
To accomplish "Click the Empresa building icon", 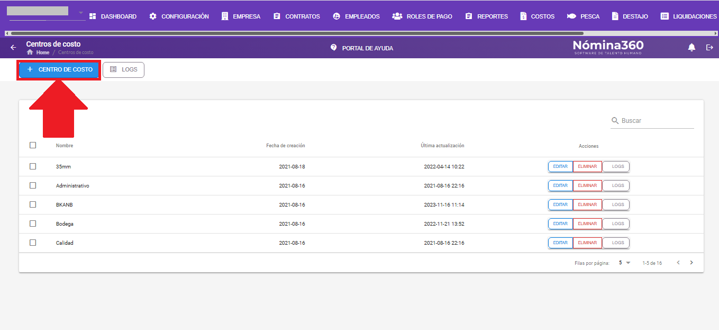I will pyautogui.click(x=224, y=16).
